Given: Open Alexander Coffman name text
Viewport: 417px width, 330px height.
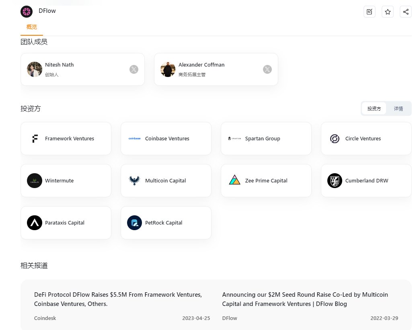Looking at the screenshot, I should 201,65.
